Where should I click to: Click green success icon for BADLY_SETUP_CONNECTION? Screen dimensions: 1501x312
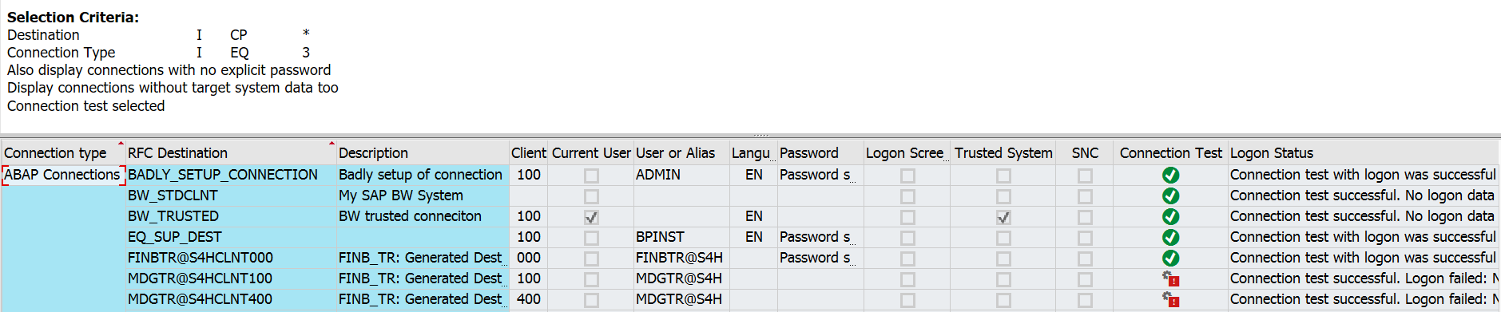click(1170, 175)
